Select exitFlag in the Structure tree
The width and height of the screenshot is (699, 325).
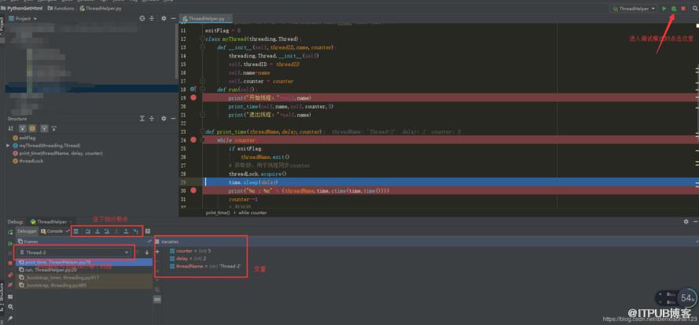[24, 138]
